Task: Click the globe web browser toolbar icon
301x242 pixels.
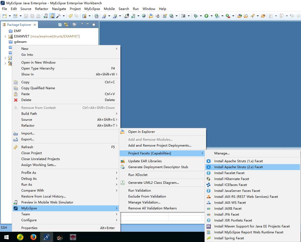Action: coord(144,16)
